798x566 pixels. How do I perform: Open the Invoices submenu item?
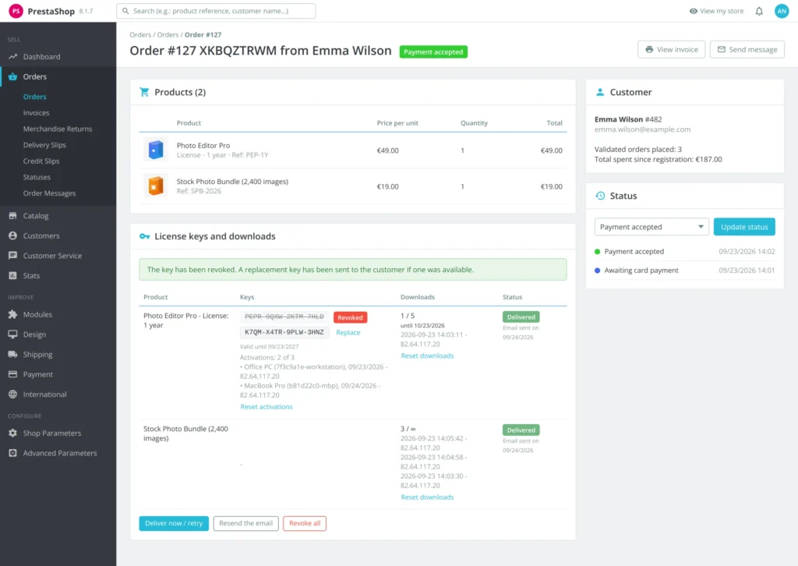[36, 113]
